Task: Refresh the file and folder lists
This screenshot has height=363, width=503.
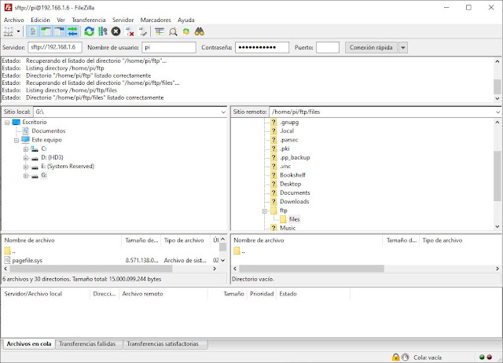Action: (x=89, y=31)
